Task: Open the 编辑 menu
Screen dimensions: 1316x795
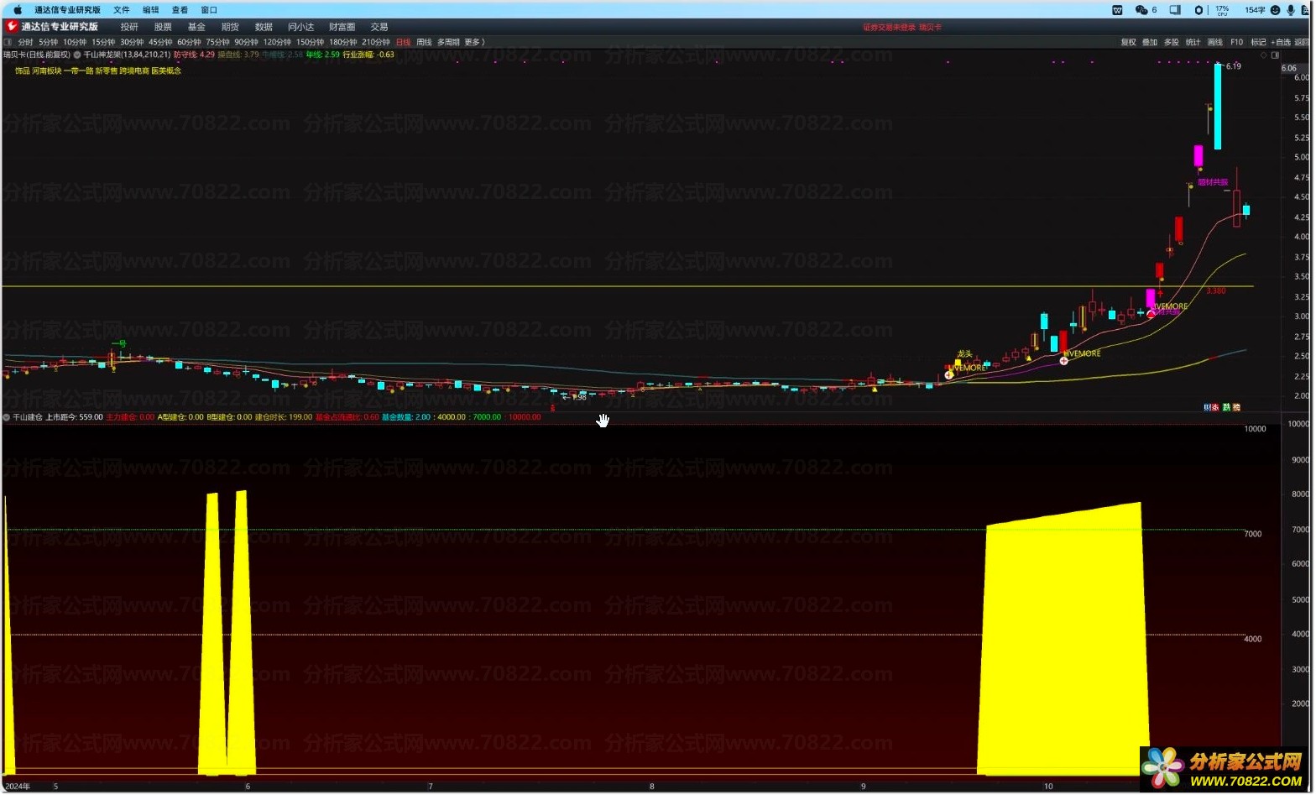Action: pos(151,10)
